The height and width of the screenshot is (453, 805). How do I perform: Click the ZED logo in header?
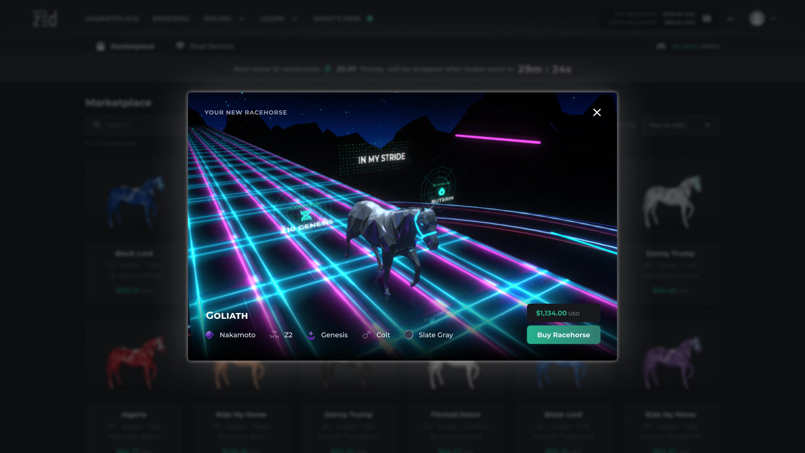point(45,18)
